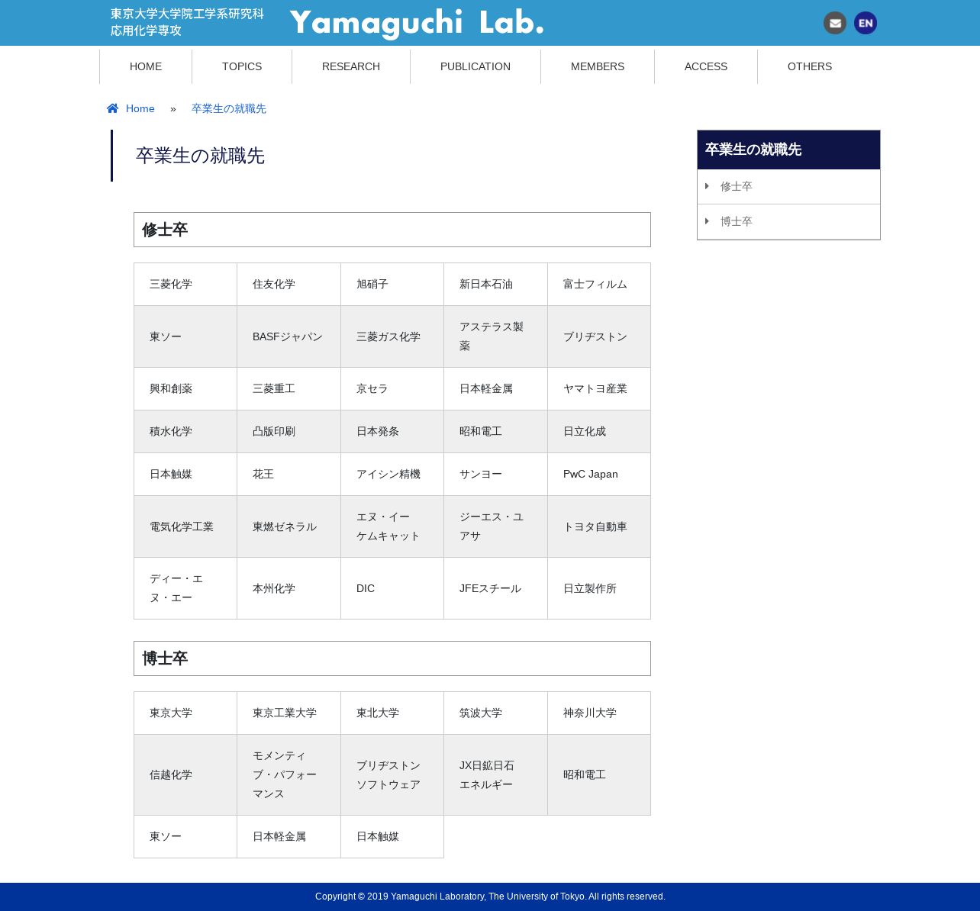This screenshot has width=980, height=911.
Task: Select the ディー・エヌ・エー table cell
Action: click(185, 588)
